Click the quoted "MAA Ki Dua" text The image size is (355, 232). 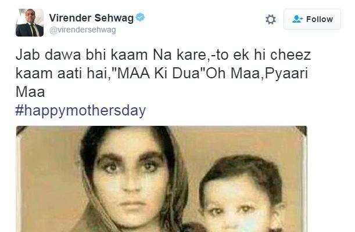click(159, 74)
